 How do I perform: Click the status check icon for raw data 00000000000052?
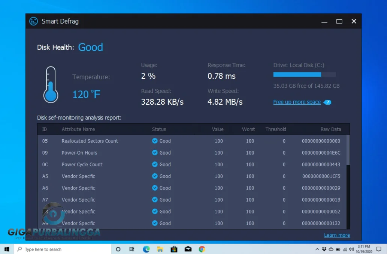[155, 212]
